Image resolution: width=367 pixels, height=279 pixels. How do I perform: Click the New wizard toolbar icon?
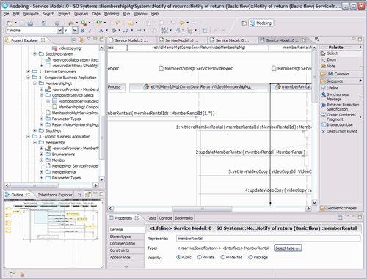[x=10, y=23]
